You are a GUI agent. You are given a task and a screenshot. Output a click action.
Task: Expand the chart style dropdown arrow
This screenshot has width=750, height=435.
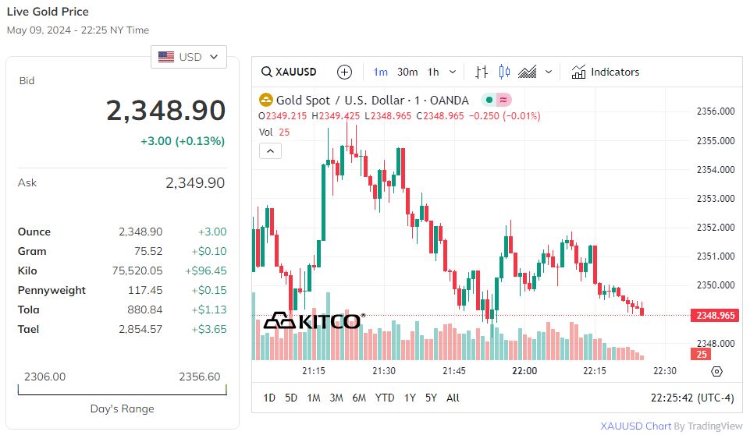coord(549,72)
